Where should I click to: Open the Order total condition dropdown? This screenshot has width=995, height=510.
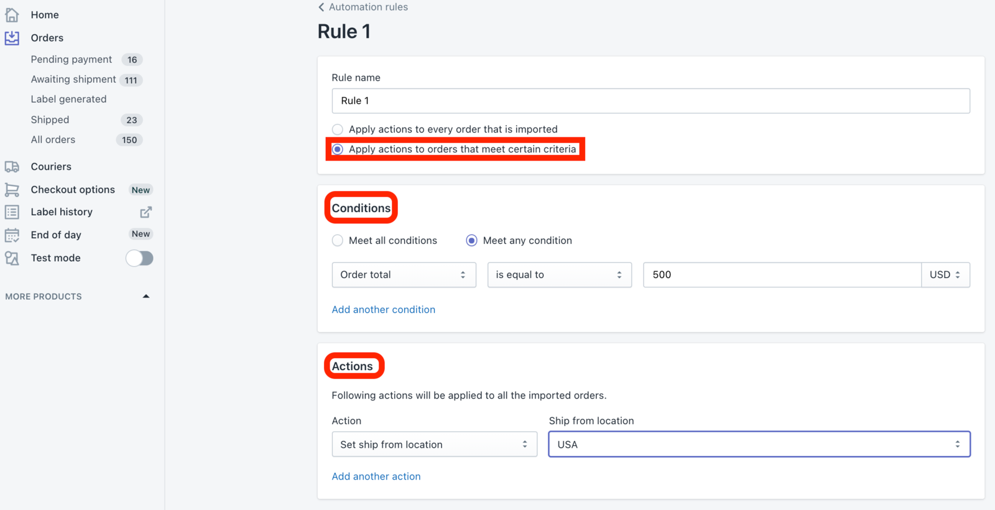pyautogui.click(x=404, y=275)
